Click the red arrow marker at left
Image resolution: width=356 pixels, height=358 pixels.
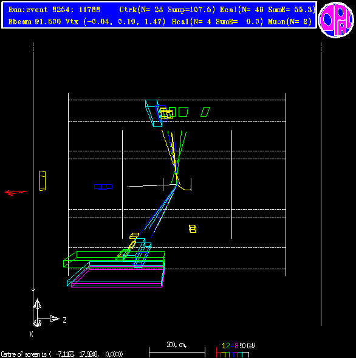16,193
